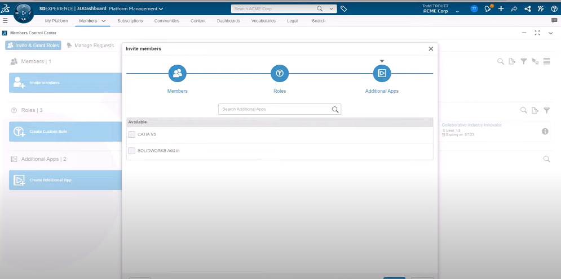The image size is (561, 279).
Task: Go to the Additional Apps step in the wizard
Action: pos(382,74)
